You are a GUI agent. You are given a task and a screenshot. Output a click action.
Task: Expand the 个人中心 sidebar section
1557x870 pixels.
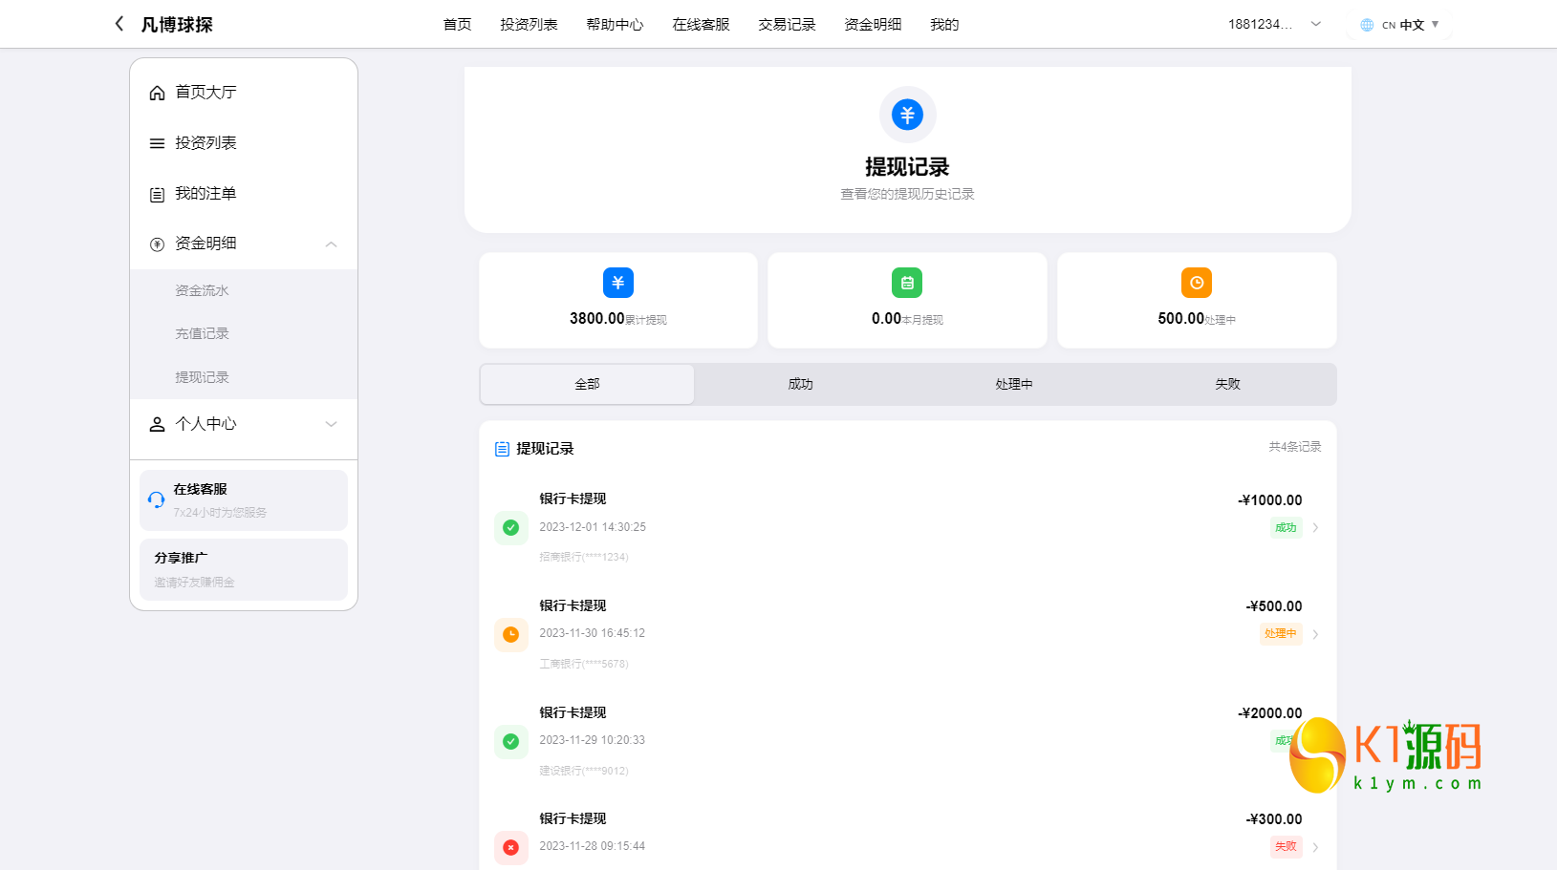point(331,423)
